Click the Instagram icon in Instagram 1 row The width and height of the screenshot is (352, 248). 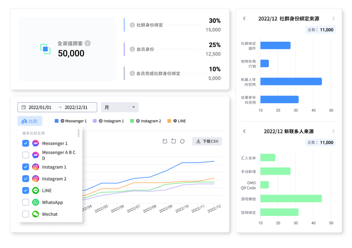[x=35, y=167]
